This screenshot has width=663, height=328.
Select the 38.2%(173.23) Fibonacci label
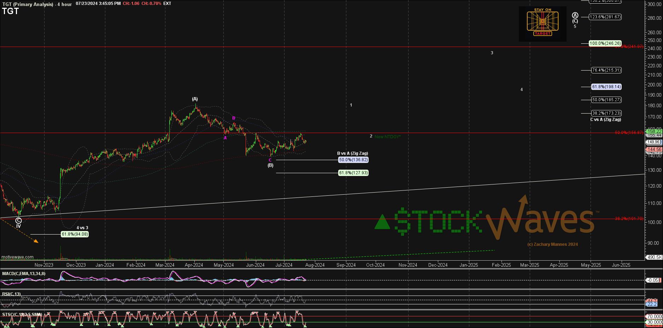tap(606, 113)
